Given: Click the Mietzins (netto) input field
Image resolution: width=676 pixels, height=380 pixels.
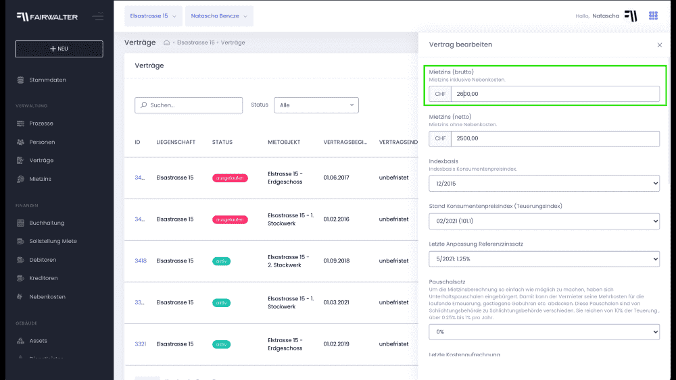Looking at the screenshot, I should [x=554, y=138].
